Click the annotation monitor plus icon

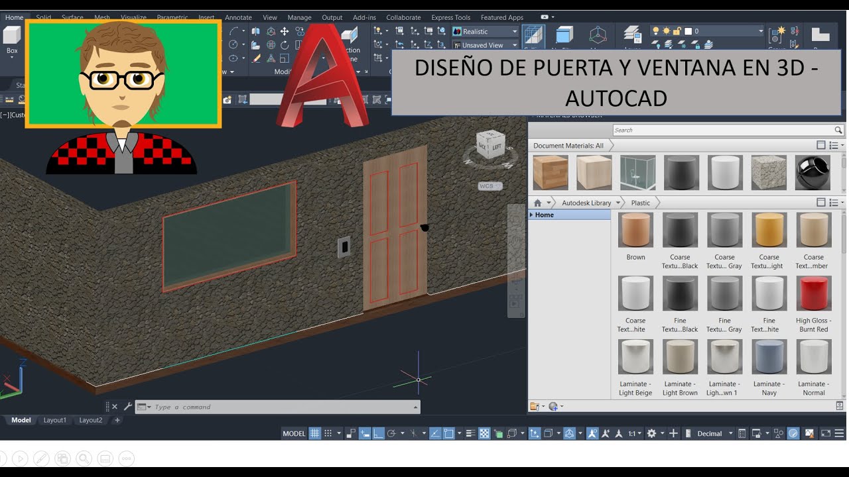(673, 433)
